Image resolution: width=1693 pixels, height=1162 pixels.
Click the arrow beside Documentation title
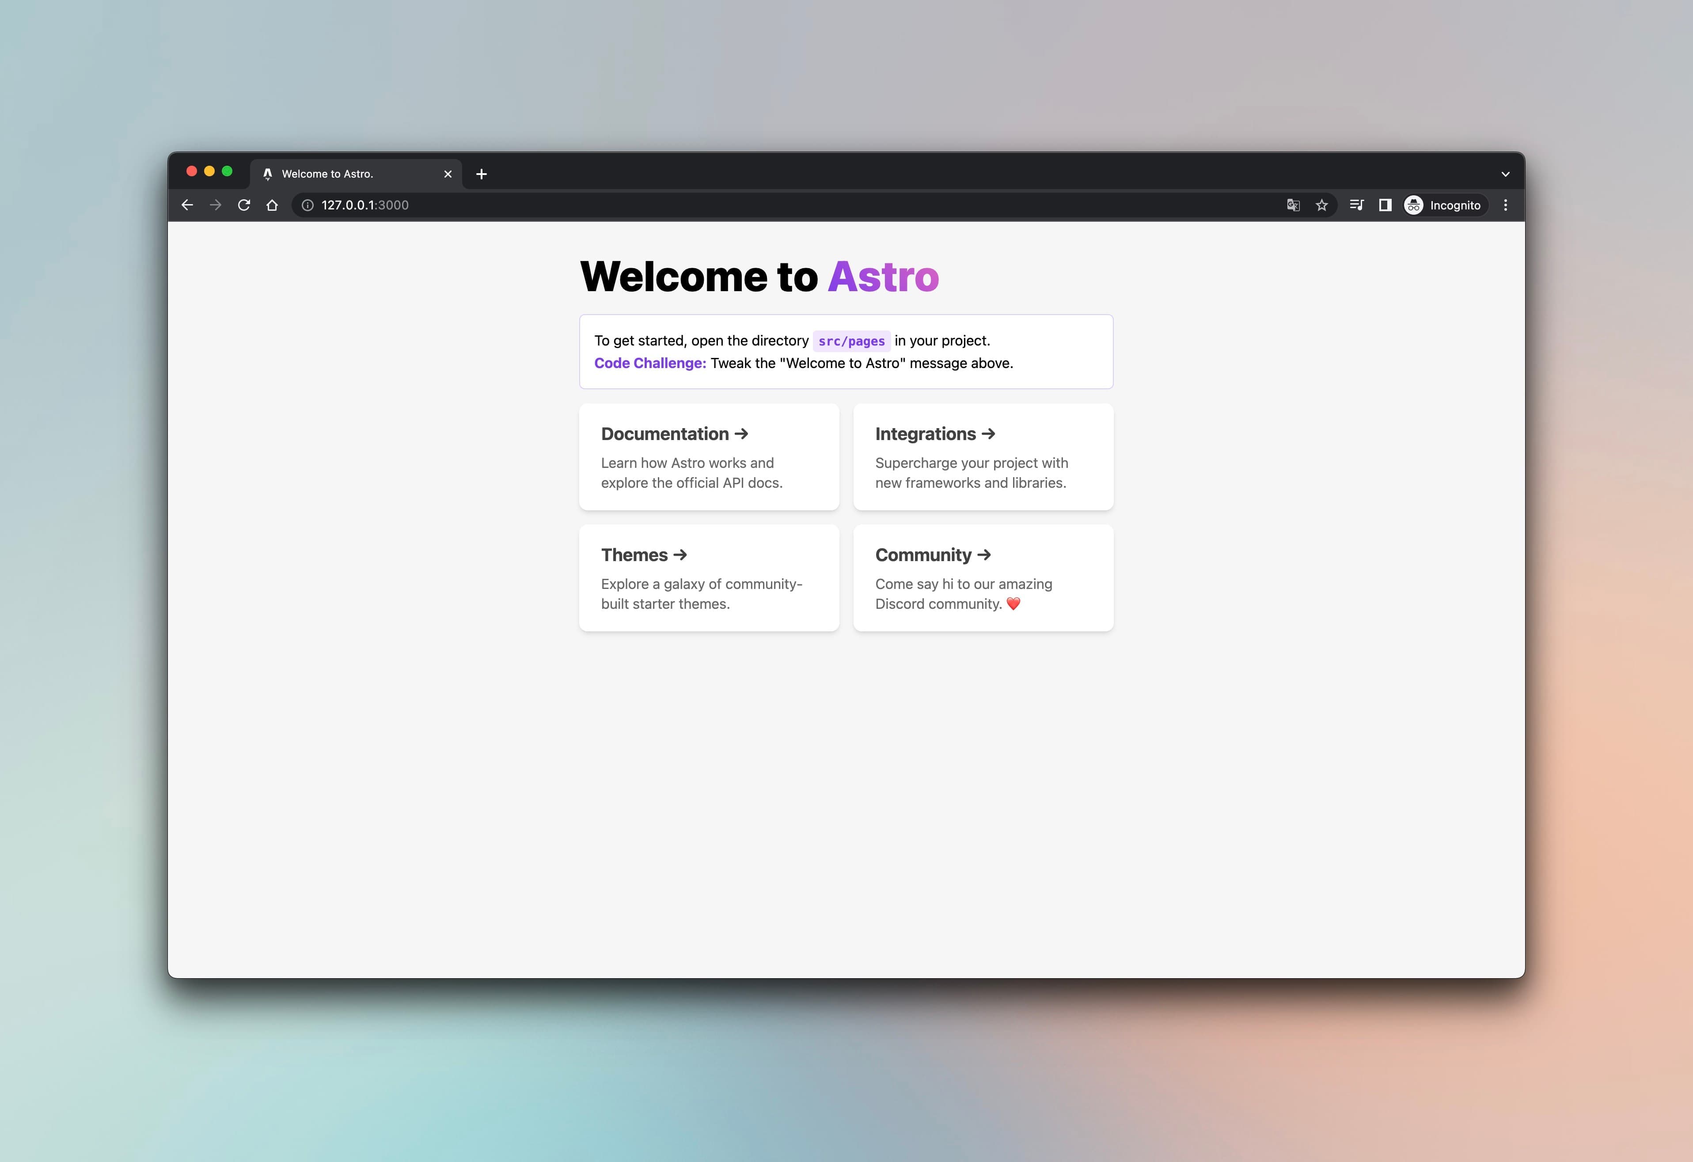coord(742,433)
